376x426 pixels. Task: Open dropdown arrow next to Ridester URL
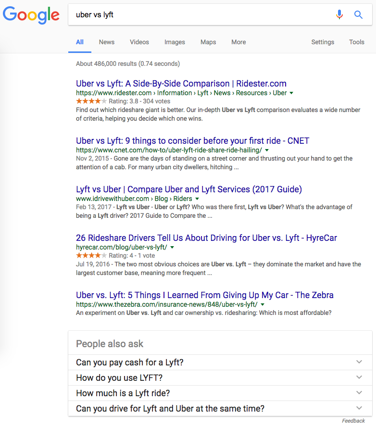click(x=291, y=93)
